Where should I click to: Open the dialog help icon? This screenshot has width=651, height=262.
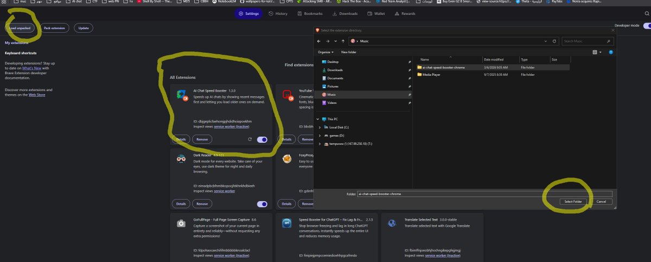[x=611, y=52]
